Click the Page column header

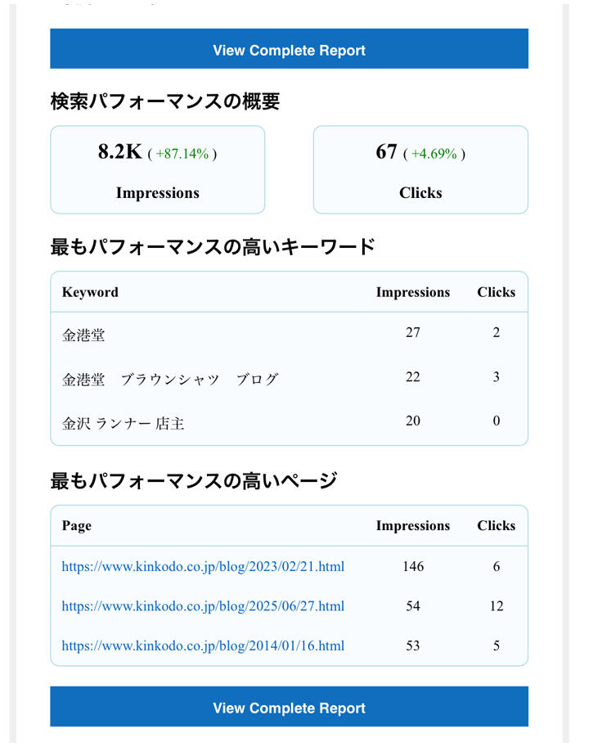[77, 526]
